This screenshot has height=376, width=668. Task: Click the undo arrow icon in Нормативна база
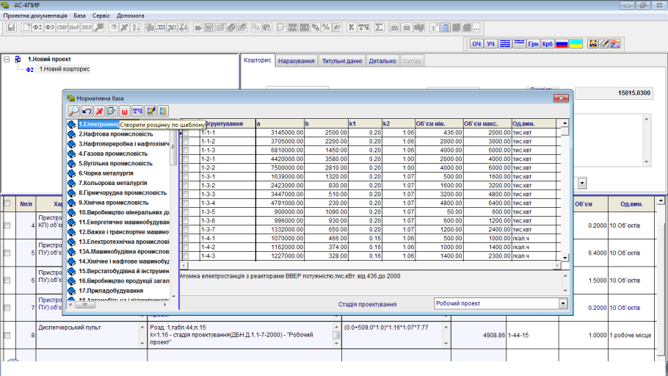87,111
